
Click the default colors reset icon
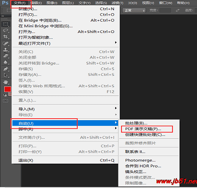pos(5,95)
